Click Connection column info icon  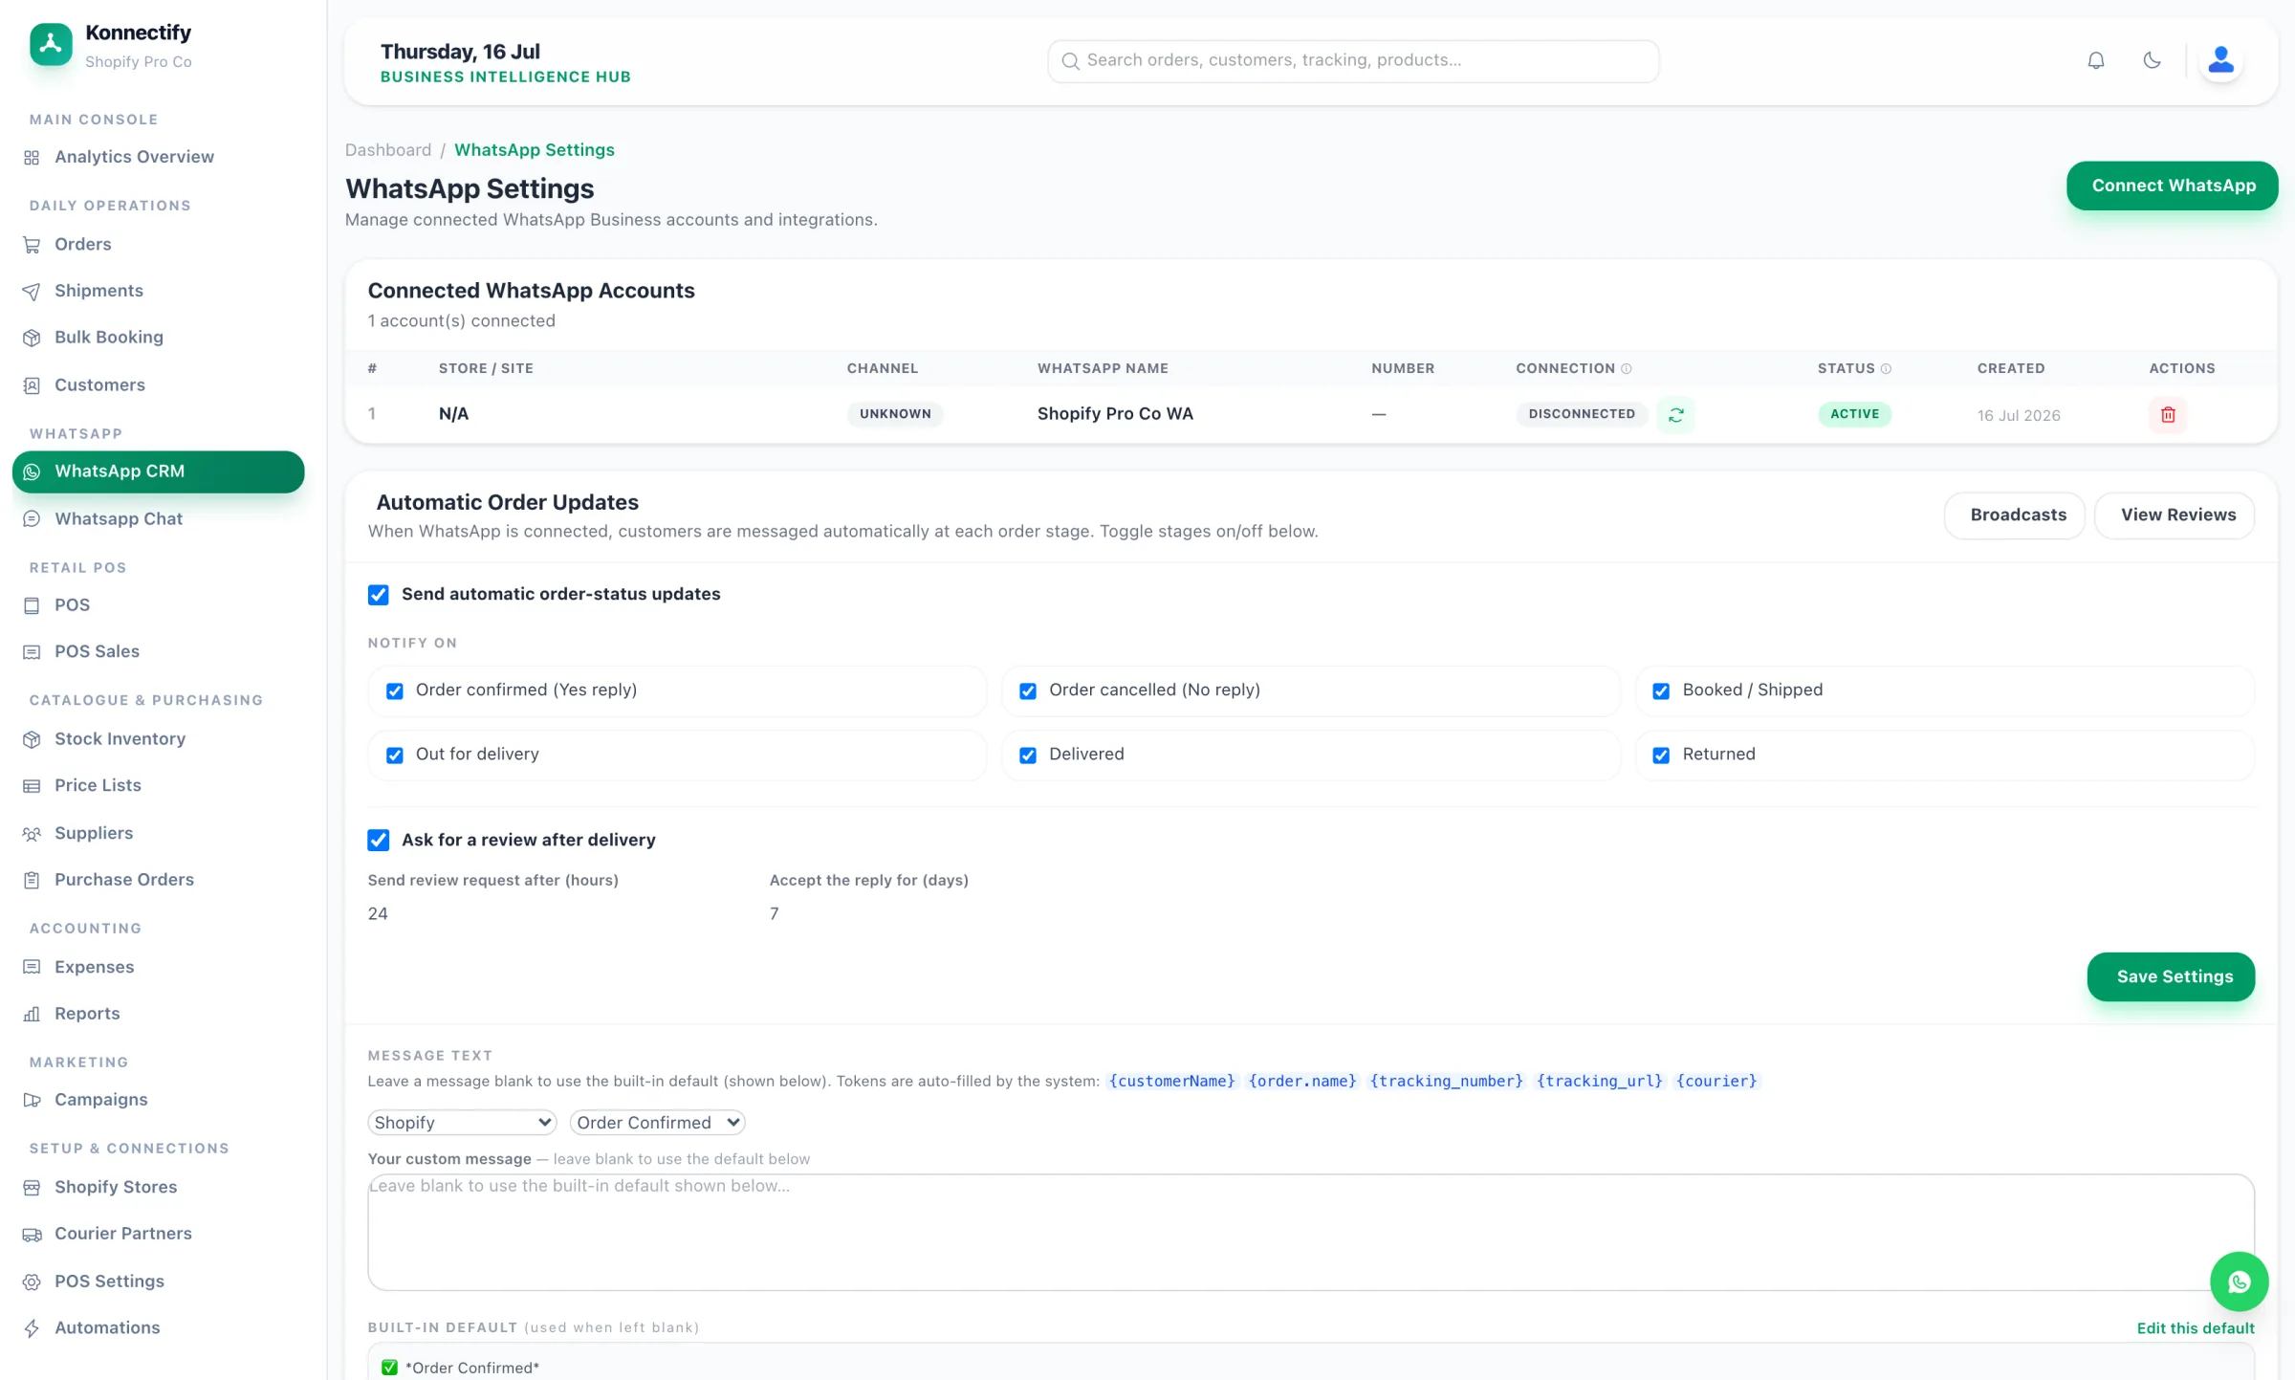point(1626,369)
